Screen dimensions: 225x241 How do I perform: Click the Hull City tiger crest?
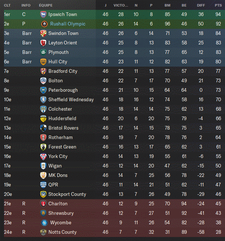coord(43,62)
